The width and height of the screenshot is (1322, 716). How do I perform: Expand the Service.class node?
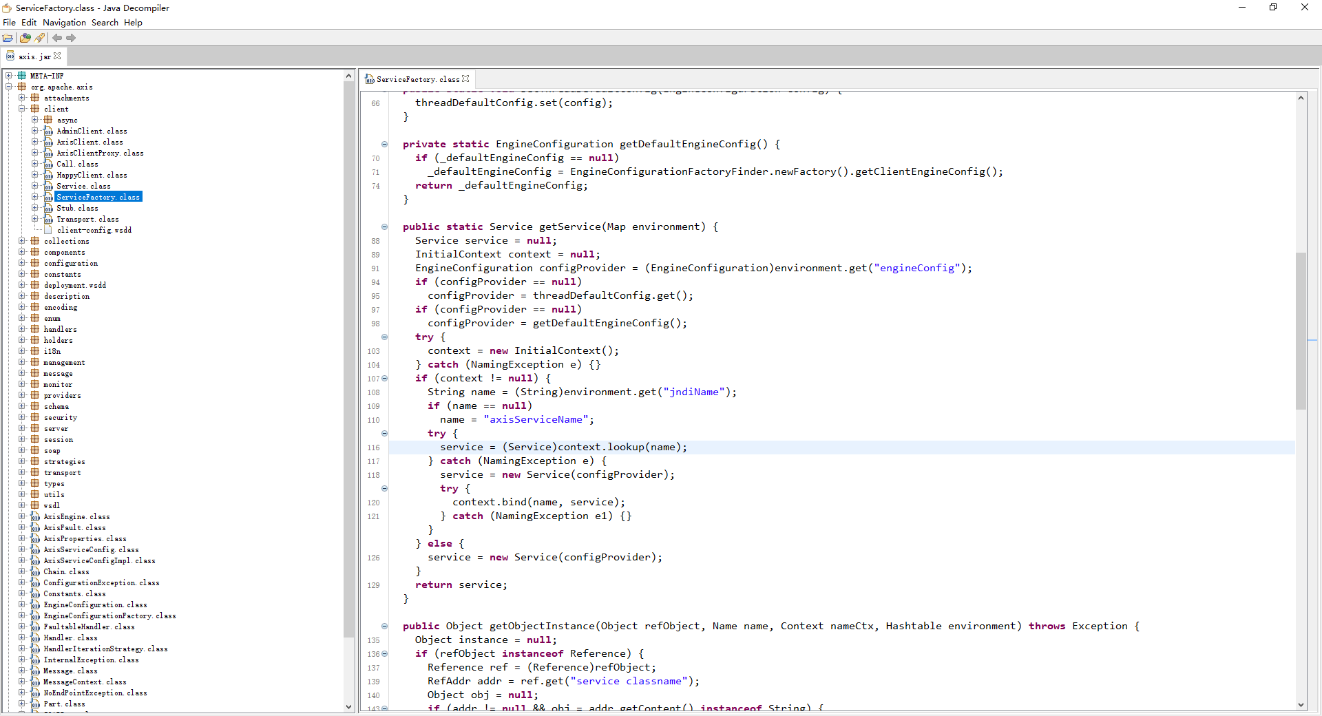(x=35, y=186)
